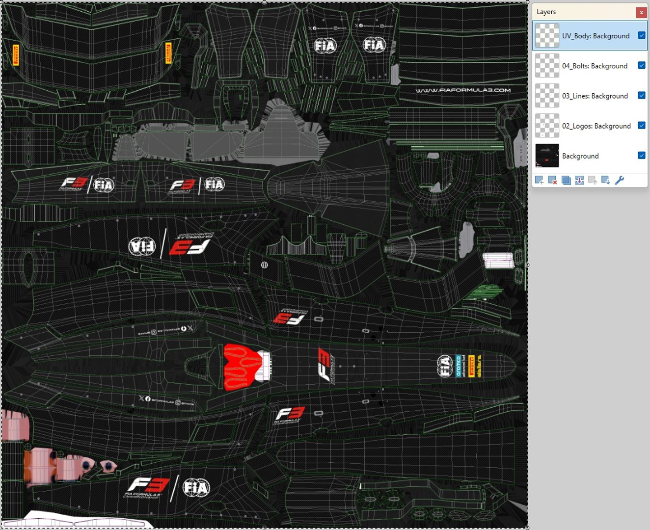Click the 02_Logos layer thumbnail

click(x=547, y=125)
